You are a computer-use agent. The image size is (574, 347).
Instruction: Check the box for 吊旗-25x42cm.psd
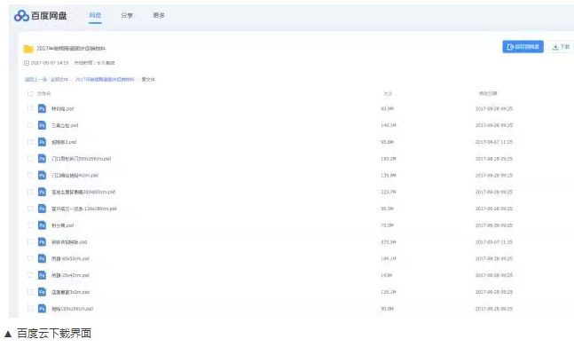coord(30,275)
